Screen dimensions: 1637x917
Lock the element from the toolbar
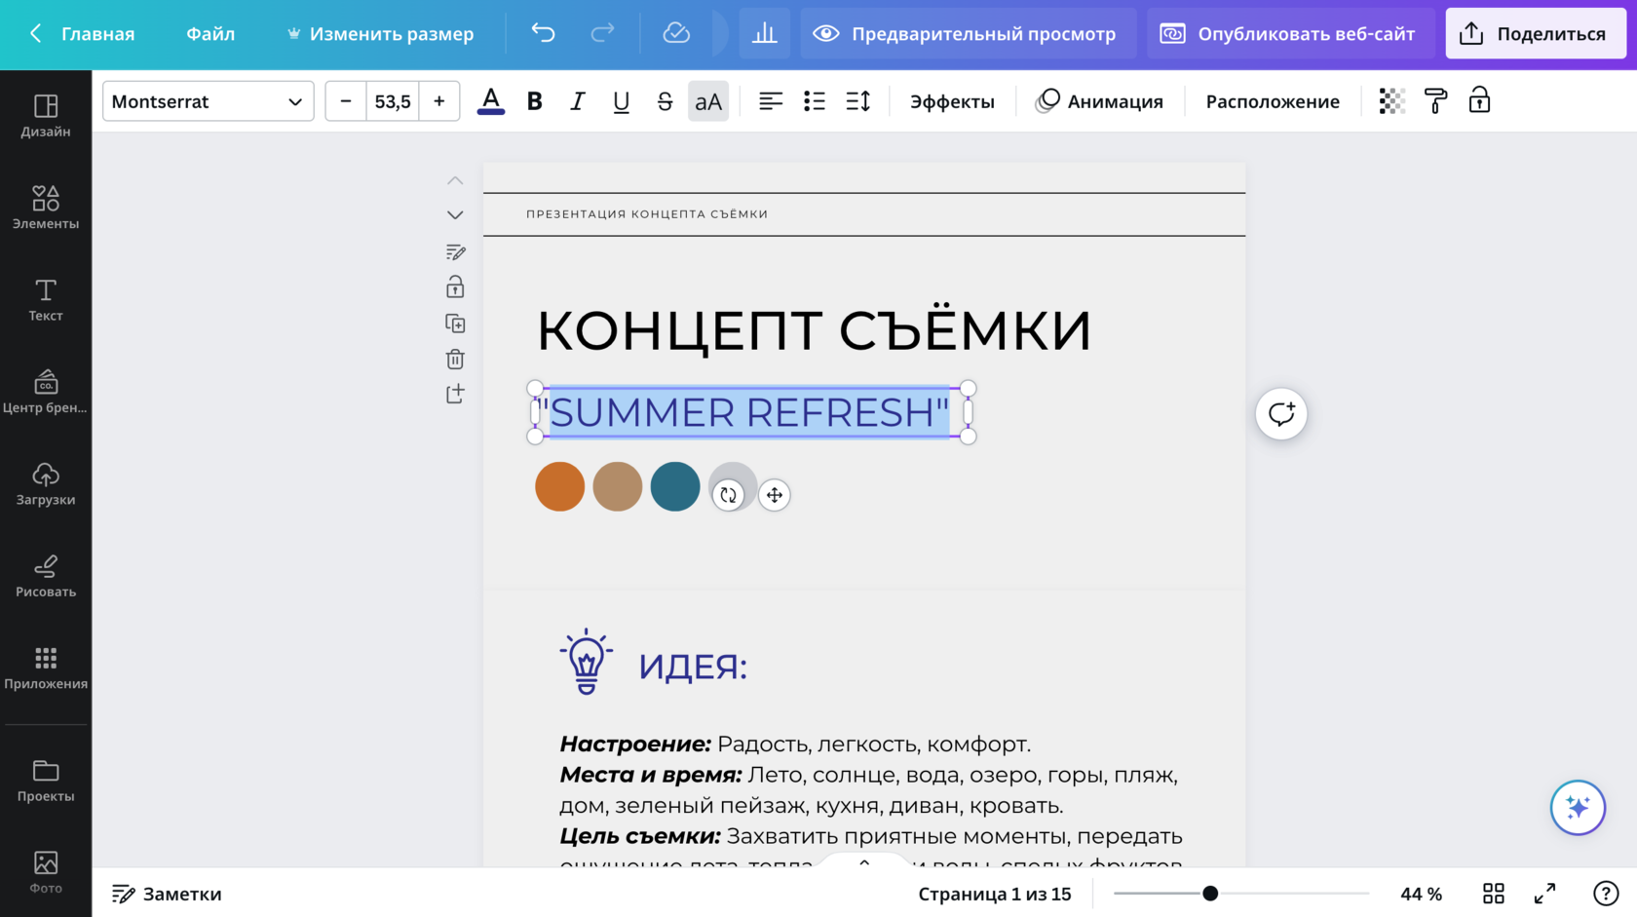pyautogui.click(x=1479, y=101)
